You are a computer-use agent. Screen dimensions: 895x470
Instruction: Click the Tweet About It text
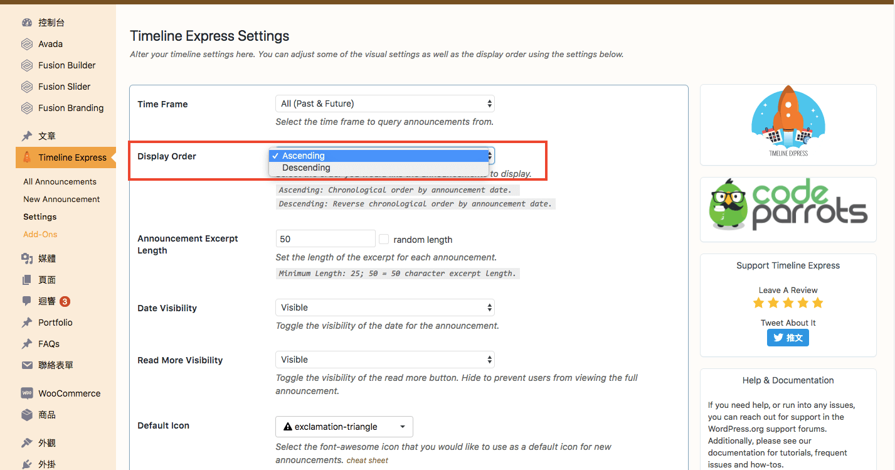[x=788, y=323]
